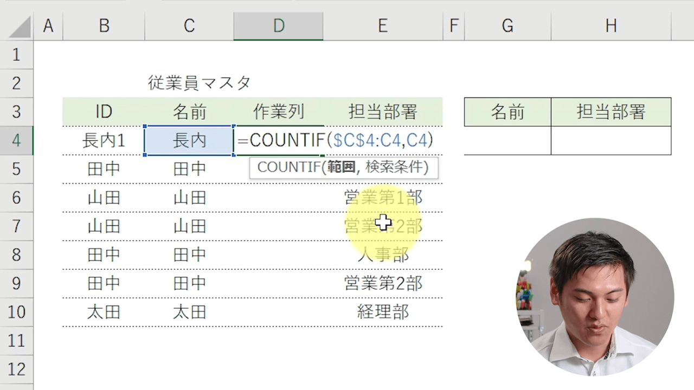Click the 営業第2部 cell in row 7
Viewport: 694px width, 390px height.
[x=383, y=226]
